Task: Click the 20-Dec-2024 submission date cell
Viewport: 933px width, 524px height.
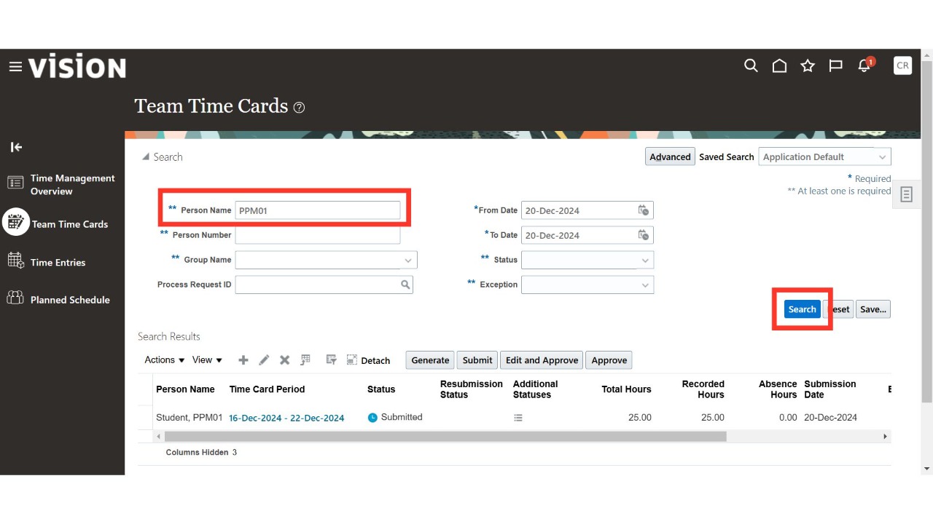Action: [830, 418]
